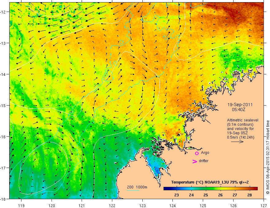This screenshot has height=208, width=270.
Task: Click the latitude axis label -15
Action: (3, 105)
